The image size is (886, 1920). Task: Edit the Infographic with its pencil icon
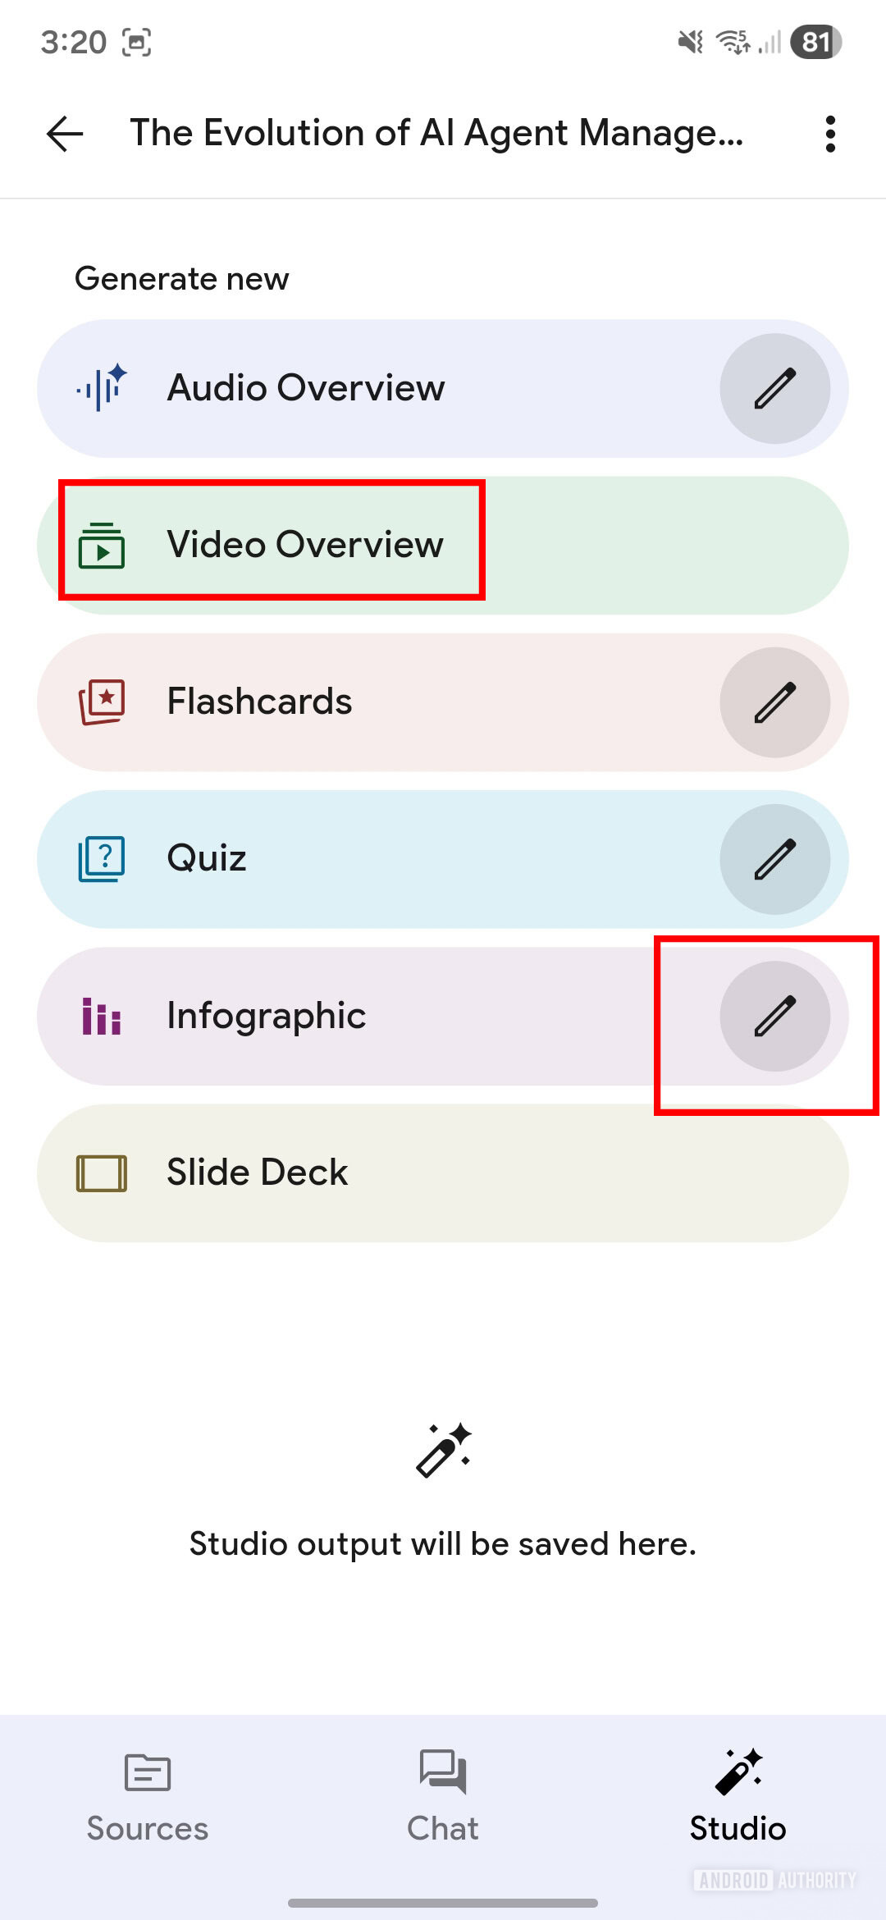coord(774,1016)
